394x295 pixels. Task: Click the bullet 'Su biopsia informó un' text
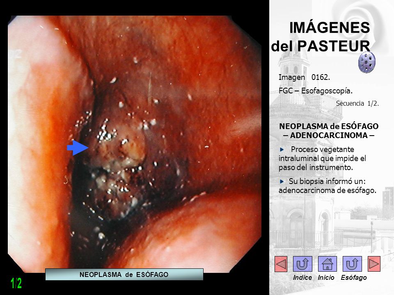[x=328, y=186]
